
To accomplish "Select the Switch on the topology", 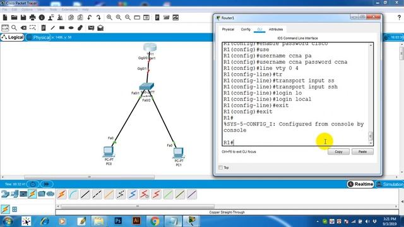I will click(x=146, y=86).
